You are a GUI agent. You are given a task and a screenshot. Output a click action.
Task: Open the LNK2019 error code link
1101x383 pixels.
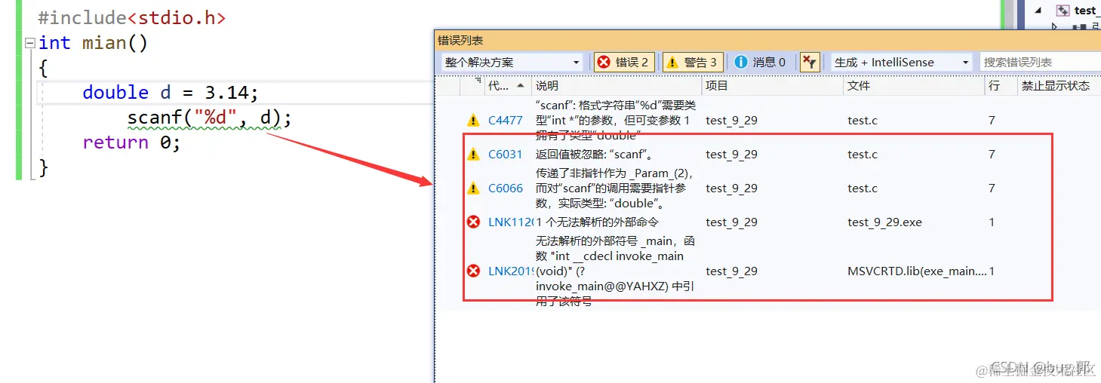pos(510,271)
